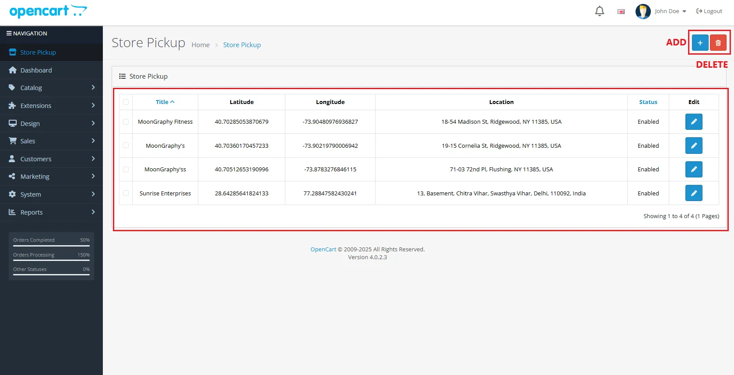
Task: Toggle the select-all checkbox in table header
Action: (126, 102)
